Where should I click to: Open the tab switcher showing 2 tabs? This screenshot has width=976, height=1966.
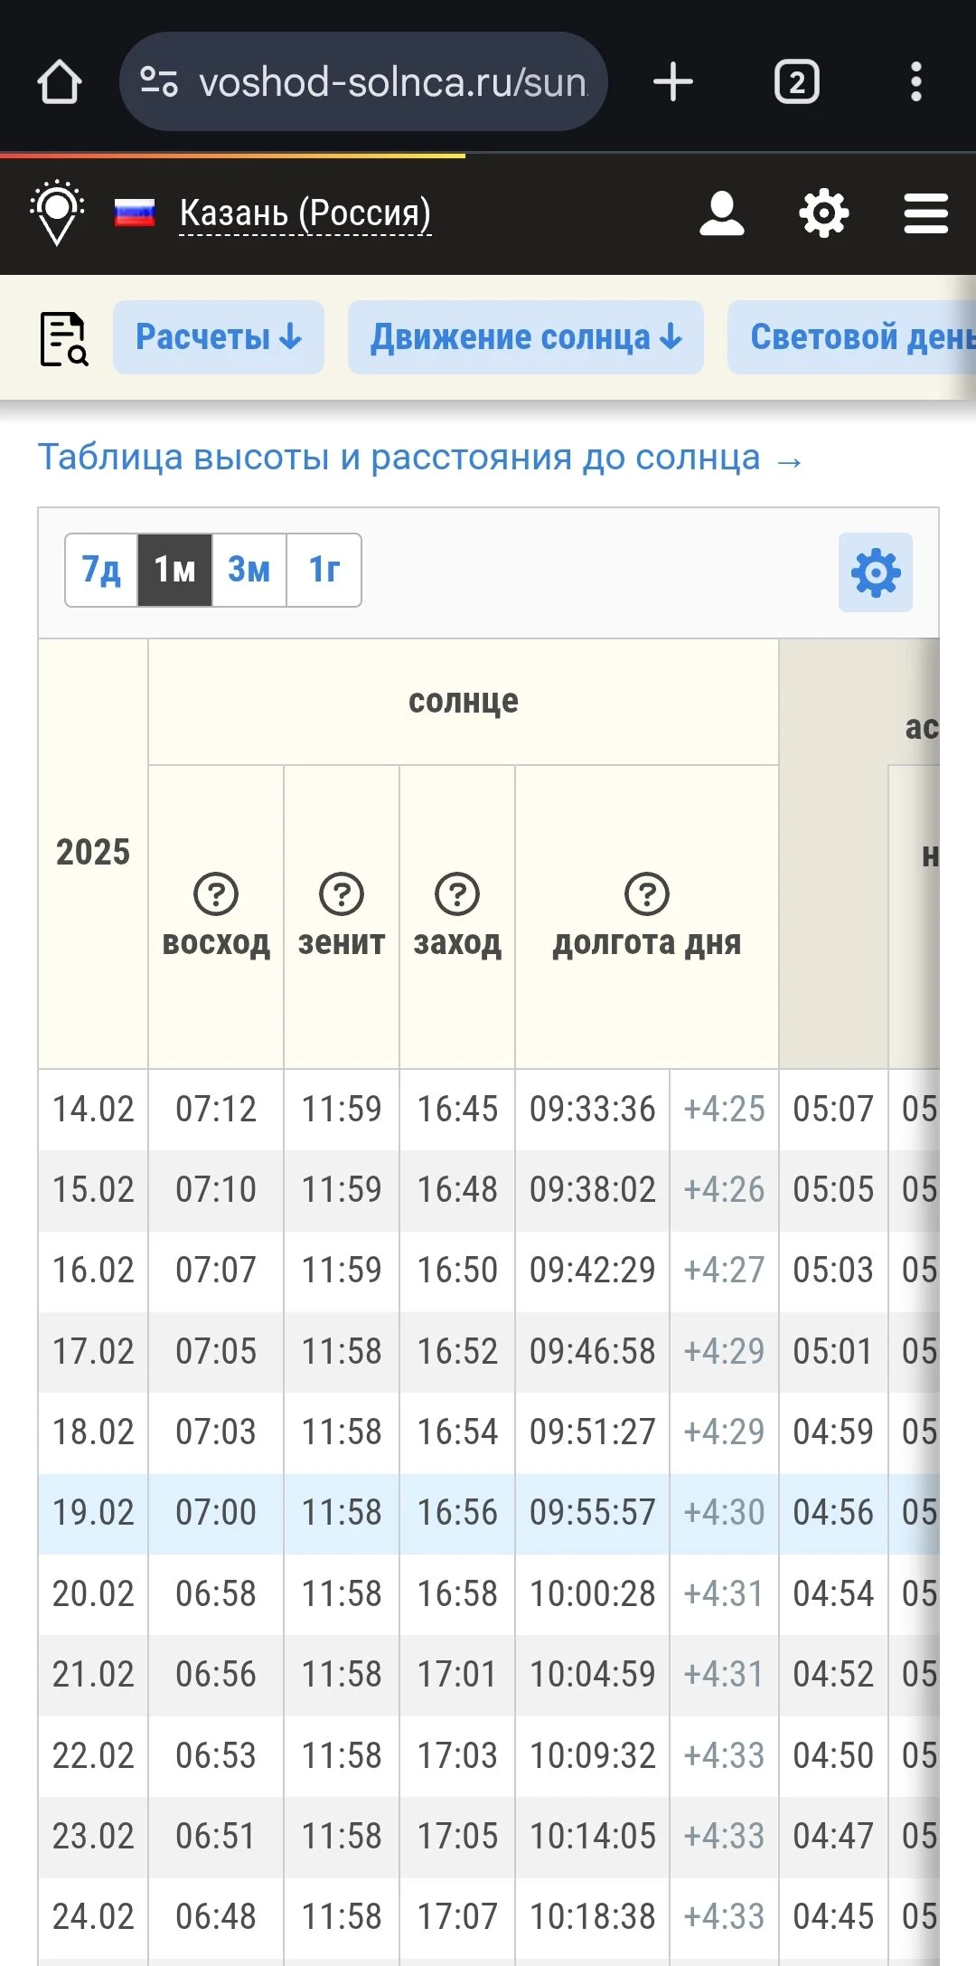point(796,82)
